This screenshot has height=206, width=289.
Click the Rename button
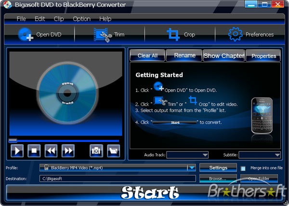point(184,55)
